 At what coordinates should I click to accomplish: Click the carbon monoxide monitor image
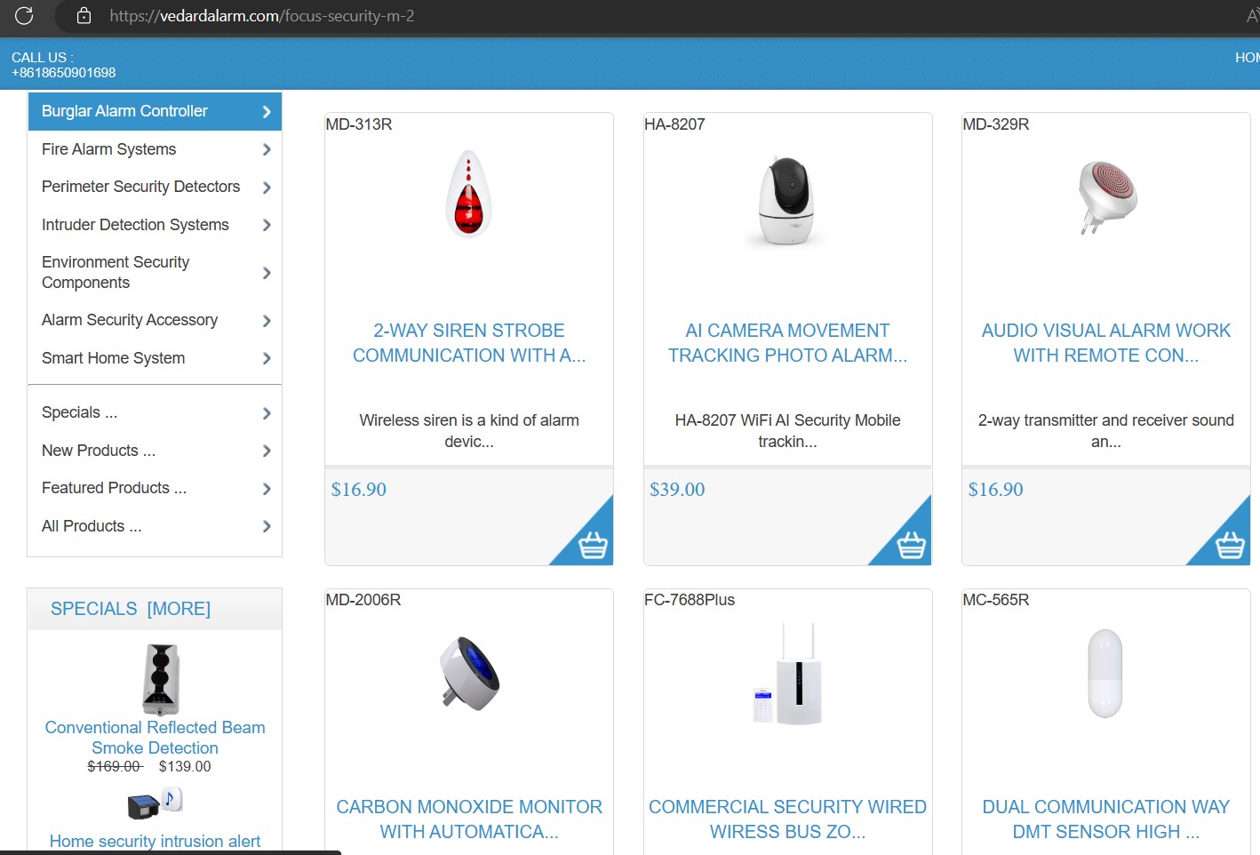(x=469, y=673)
